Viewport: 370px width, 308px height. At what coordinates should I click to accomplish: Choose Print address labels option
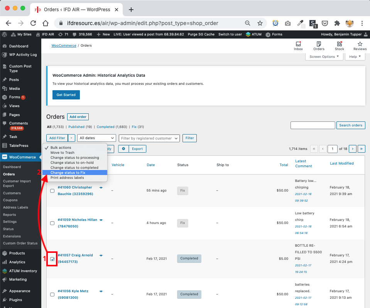(x=75, y=178)
